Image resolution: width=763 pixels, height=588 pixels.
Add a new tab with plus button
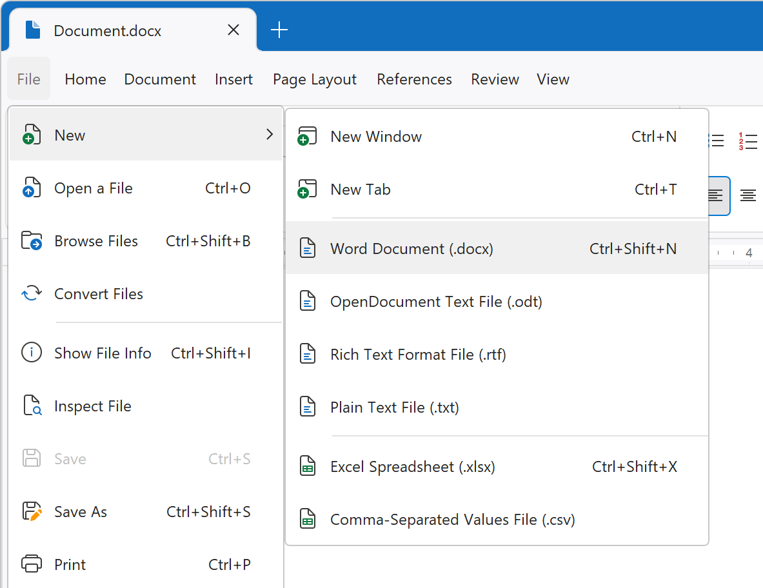point(279,30)
